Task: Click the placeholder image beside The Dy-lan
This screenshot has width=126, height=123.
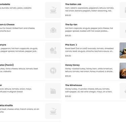Action: [x=123, y=30]
